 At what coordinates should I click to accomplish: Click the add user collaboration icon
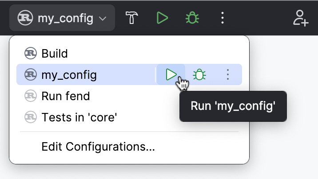pyautogui.click(x=301, y=18)
